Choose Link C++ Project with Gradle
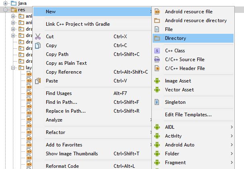This screenshot has width=244, height=169. (93, 24)
